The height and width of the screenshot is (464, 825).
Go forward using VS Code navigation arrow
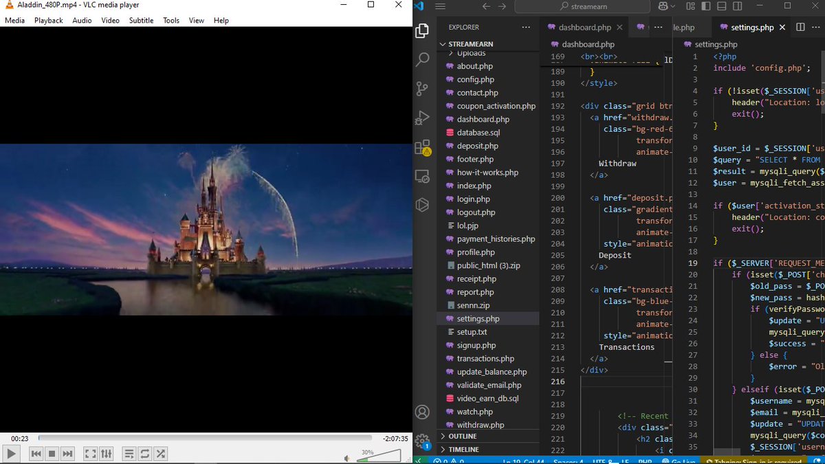503,6
